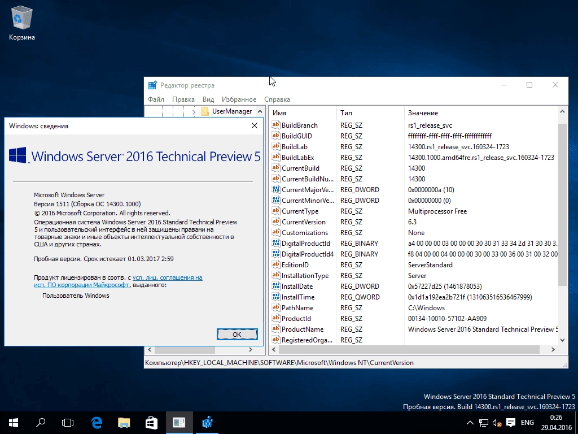Open the Справка menu
578x434 pixels.
(277, 99)
